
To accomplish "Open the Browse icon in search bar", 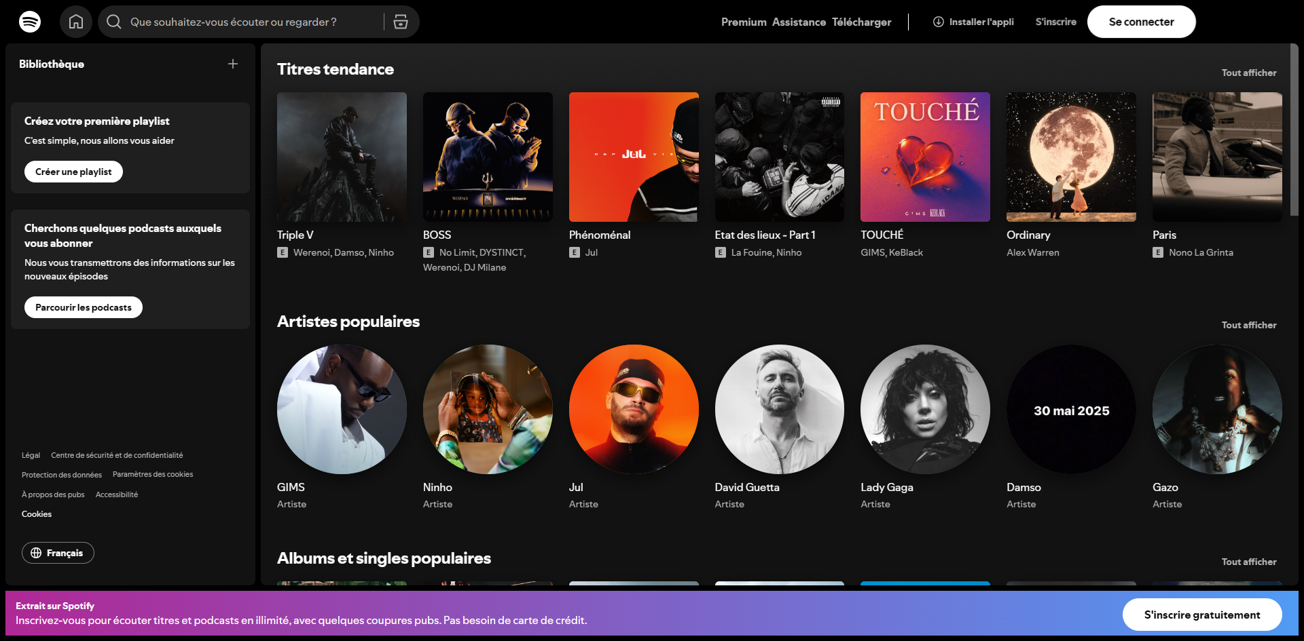I will point(401,22).
